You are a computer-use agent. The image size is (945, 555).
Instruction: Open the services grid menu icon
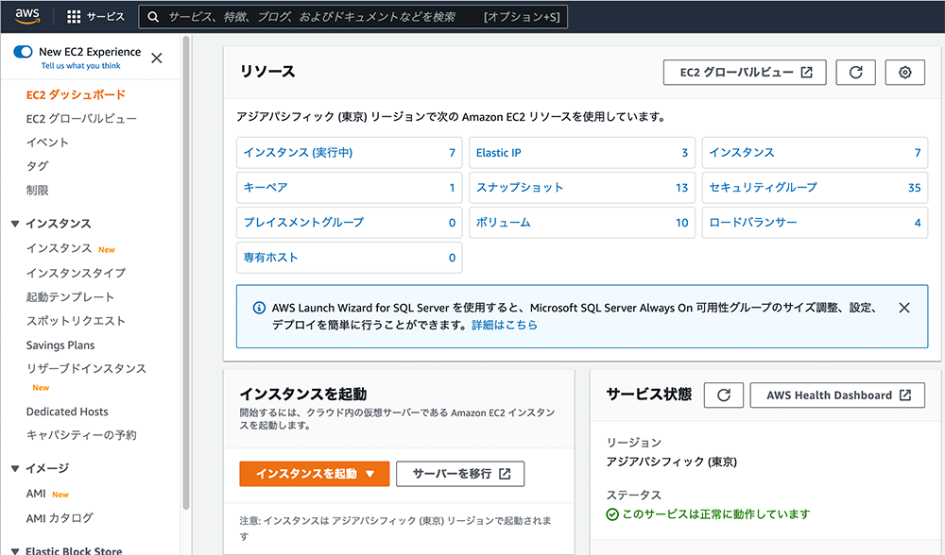pos(74,17)
